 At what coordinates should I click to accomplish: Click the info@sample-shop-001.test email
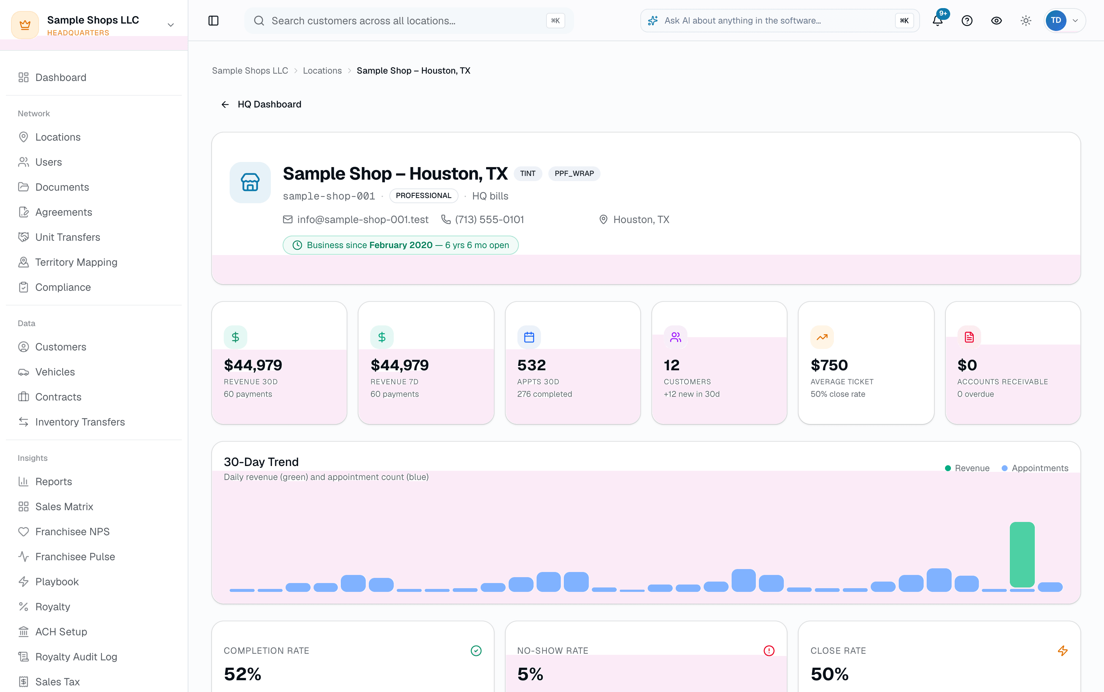pyautogui.click(x=363, y=220)
